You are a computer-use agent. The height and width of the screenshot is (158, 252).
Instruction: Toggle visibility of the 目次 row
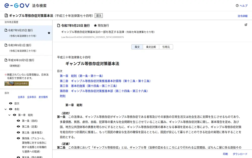click(11, 103)
